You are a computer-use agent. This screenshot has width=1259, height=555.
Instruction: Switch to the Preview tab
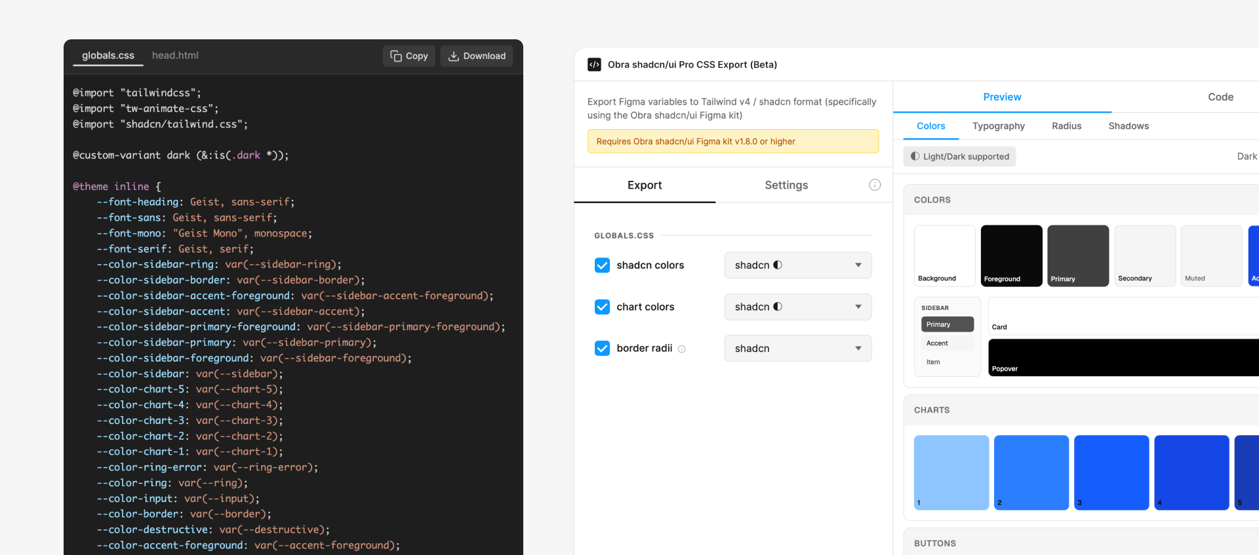point(1002,97)
